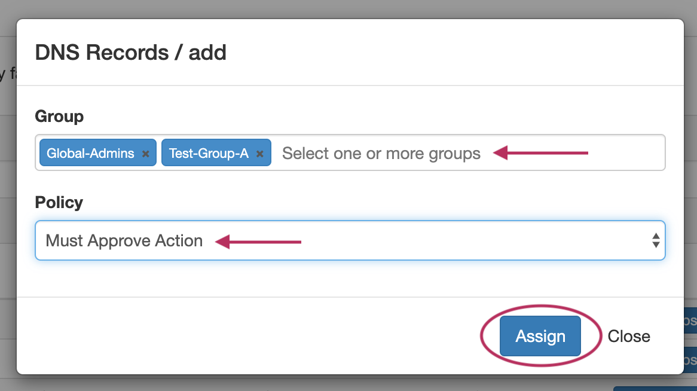Click lower partially hidden blue button right of dialog
This screenshot has width=697, height=391.
690,361
